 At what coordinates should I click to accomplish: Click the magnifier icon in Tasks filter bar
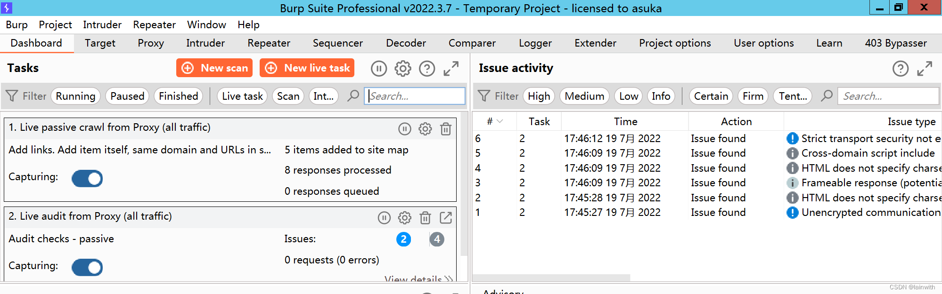pos(353,96)
